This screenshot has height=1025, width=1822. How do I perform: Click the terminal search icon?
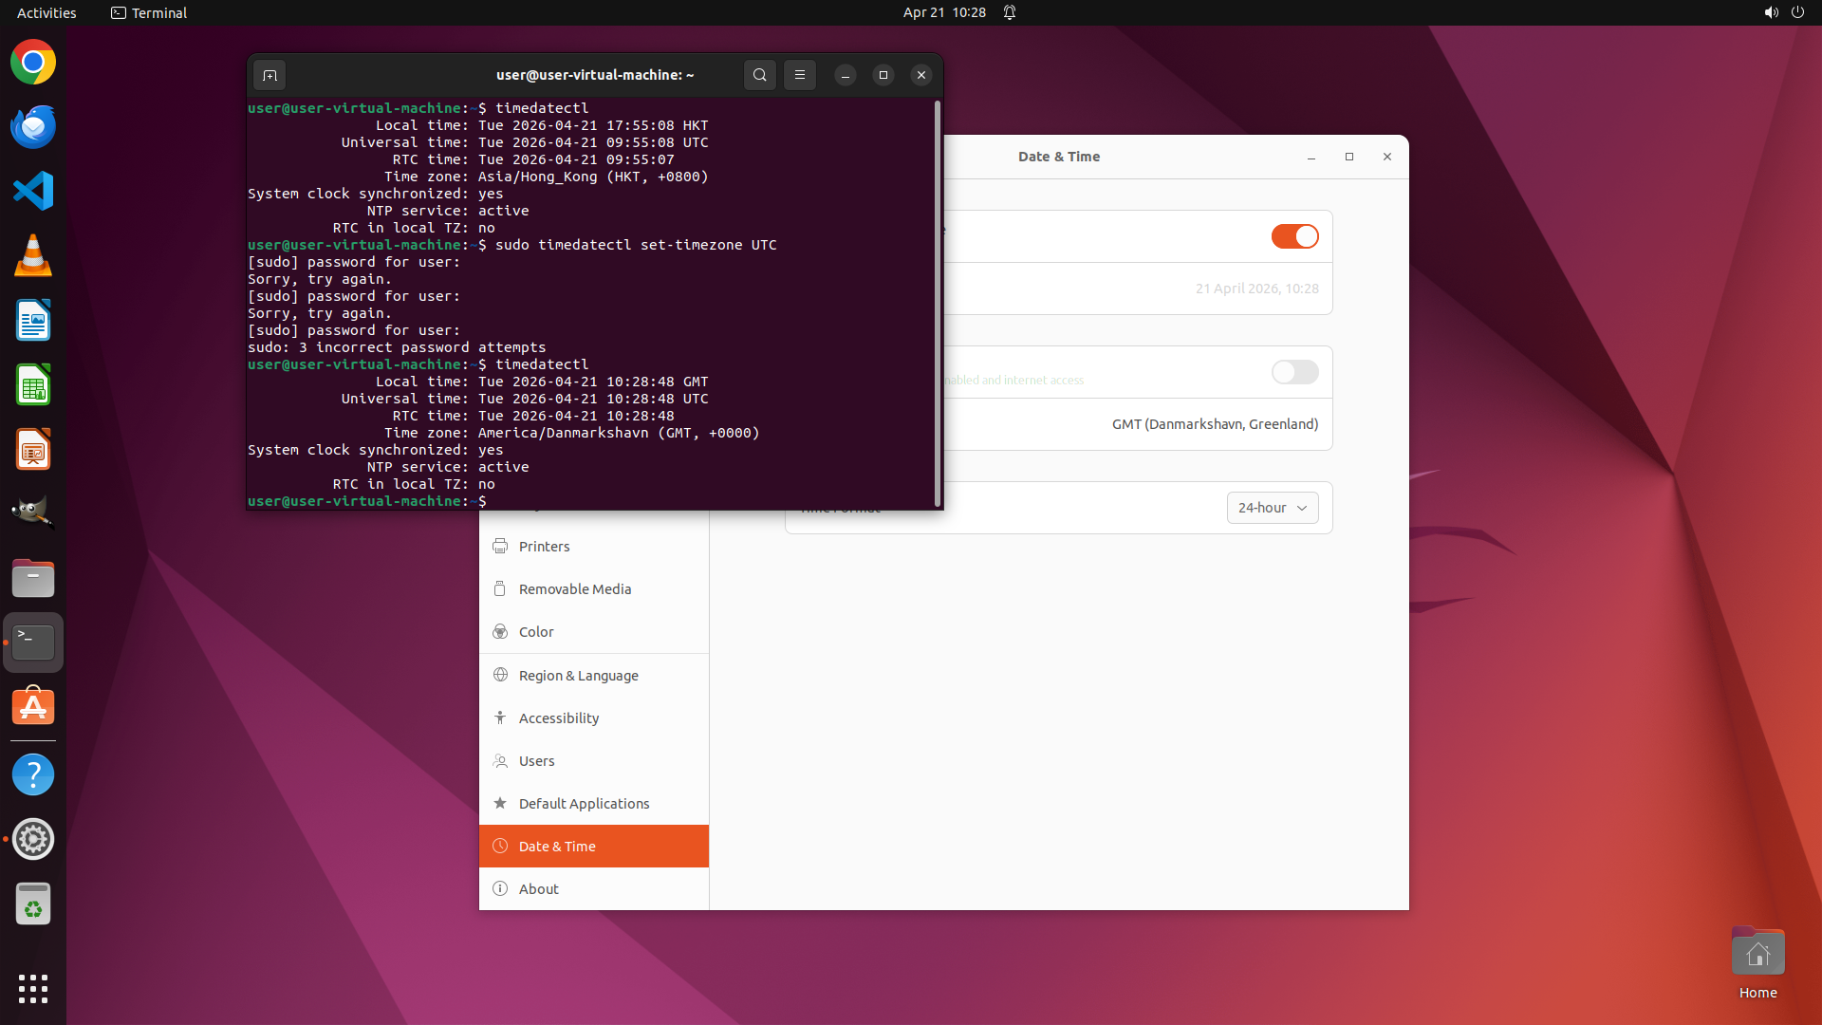(x=759, y=75)
